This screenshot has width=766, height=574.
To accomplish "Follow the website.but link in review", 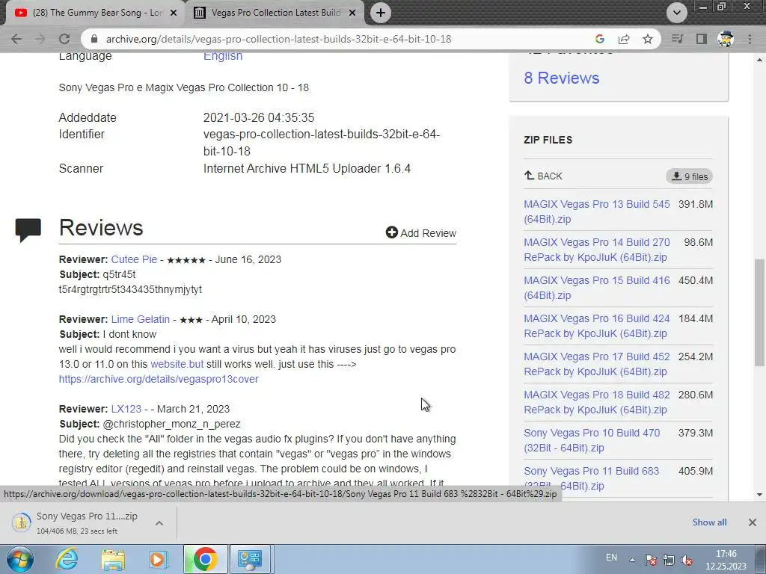I will coord(177,364).
